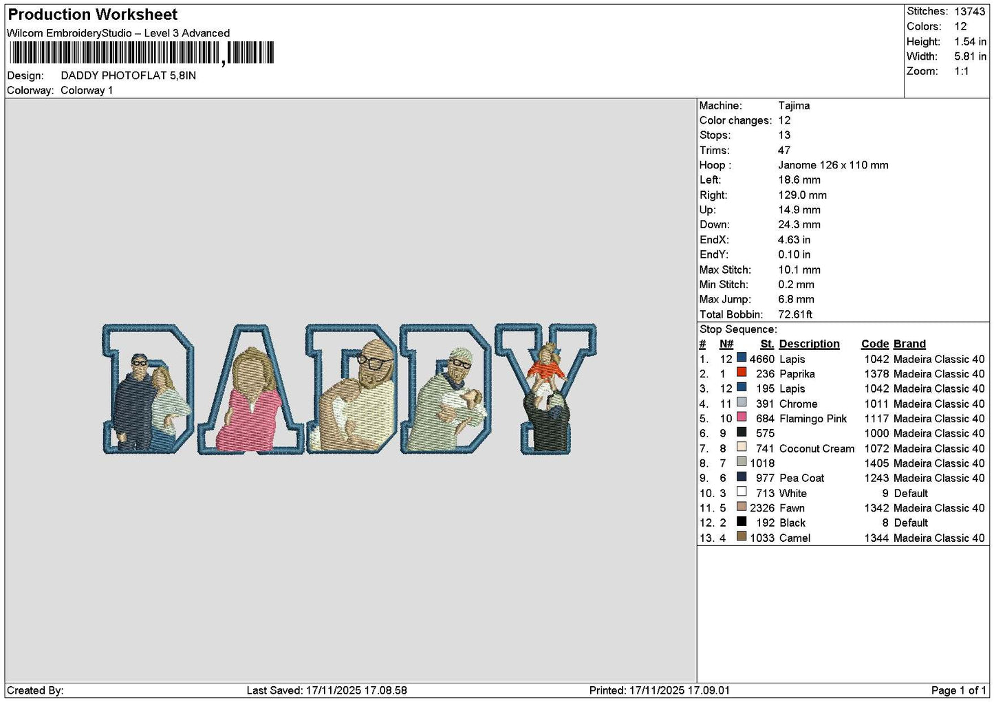Click 'Default' brand in the White row
Screen dimensions: 994x702
pos(911,494)
